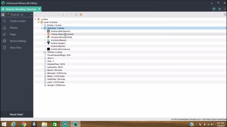
Task: Select '9 entries (Banner)' row text
Action: (x=58, y=46)
